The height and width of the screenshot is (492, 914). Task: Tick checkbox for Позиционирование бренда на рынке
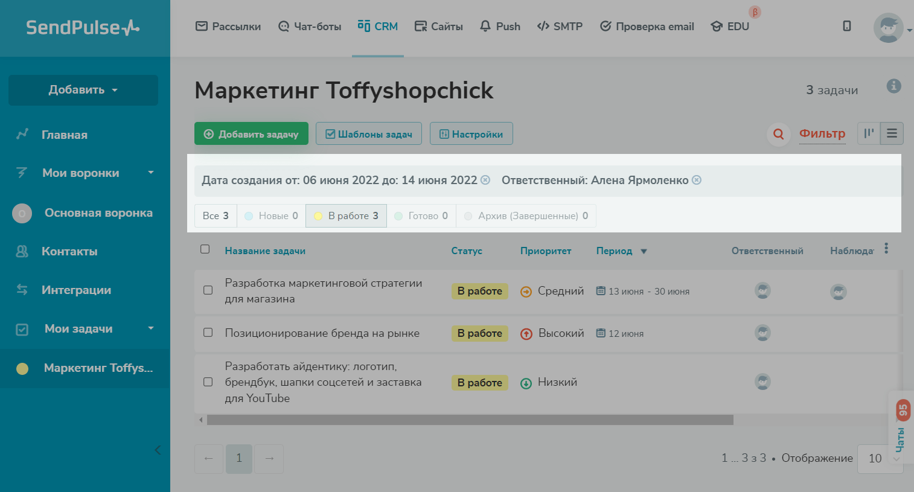point(208,333)
